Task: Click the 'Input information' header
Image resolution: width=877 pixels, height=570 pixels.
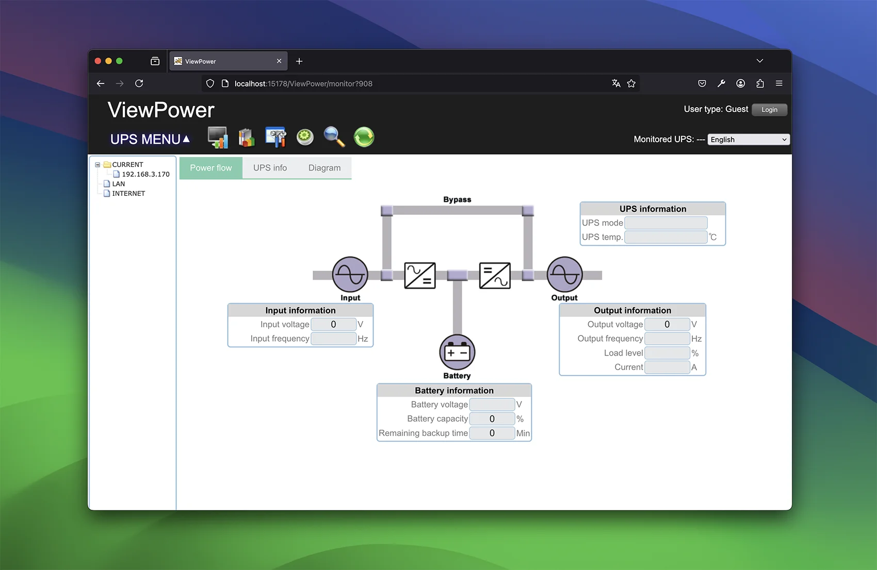Action: coord(300,310)
